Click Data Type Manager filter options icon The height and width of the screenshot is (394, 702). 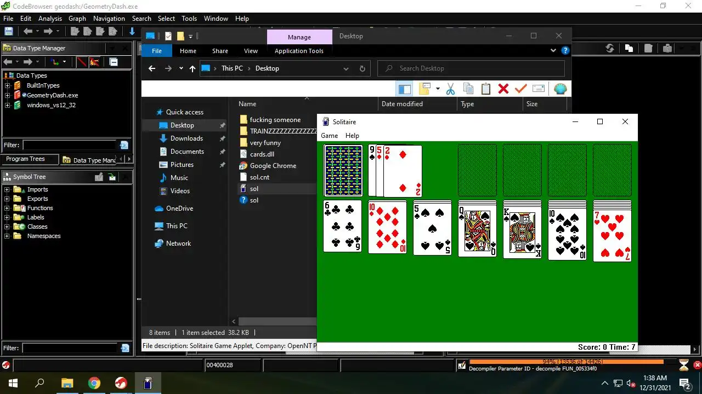click(124, 145)
